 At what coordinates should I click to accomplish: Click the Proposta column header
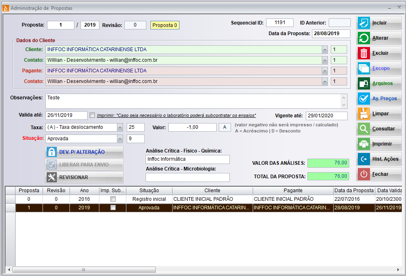(29, 191)
